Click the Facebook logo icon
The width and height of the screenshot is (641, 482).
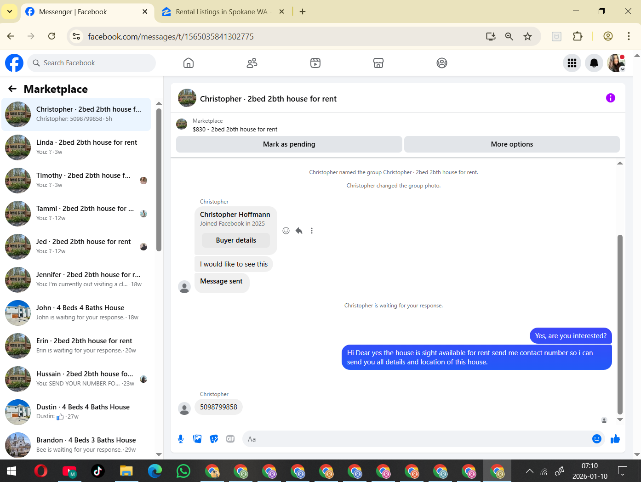[x=14, y=63]
